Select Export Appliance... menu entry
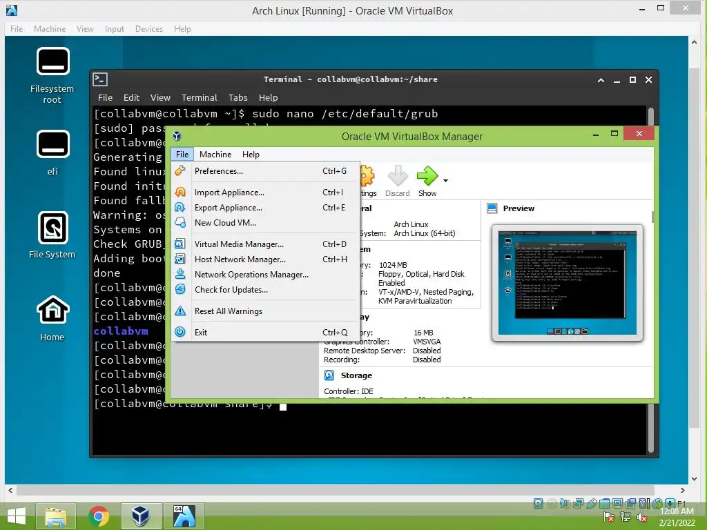The width and height of the screenshot is (707, 530). (266, 207)
